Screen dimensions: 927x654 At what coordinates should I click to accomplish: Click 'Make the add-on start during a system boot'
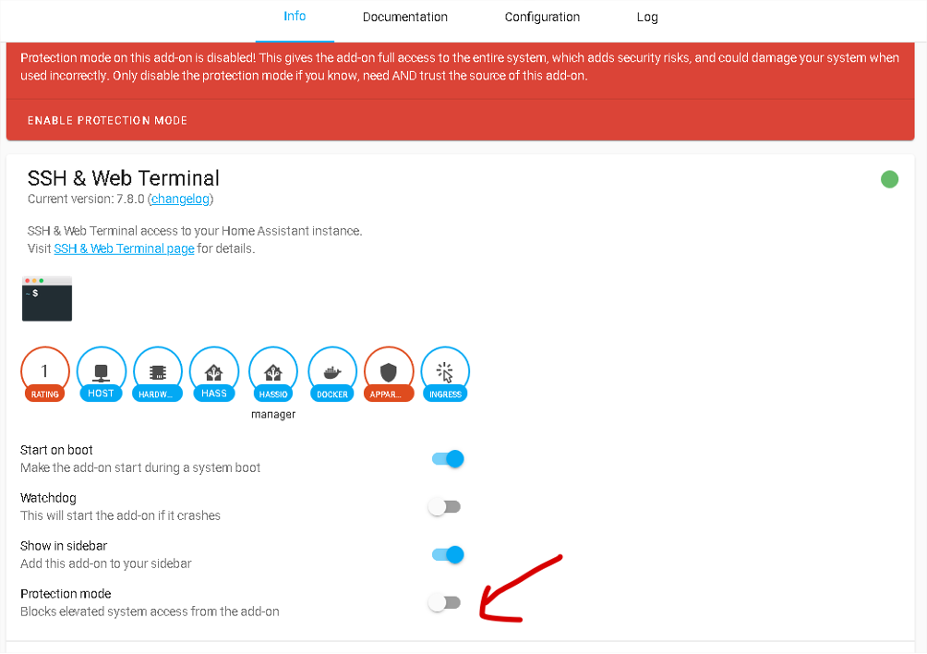tap(140, 467)
